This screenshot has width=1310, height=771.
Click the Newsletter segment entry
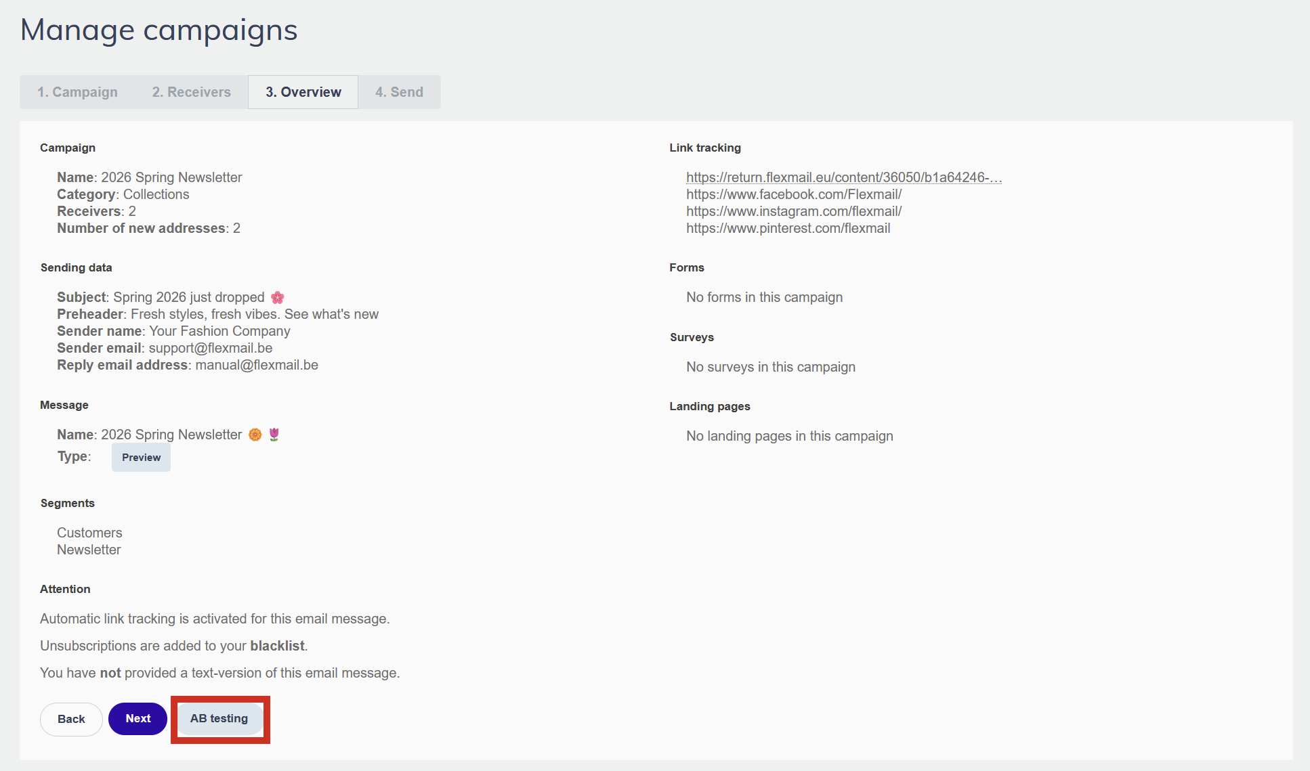[89, 550]
